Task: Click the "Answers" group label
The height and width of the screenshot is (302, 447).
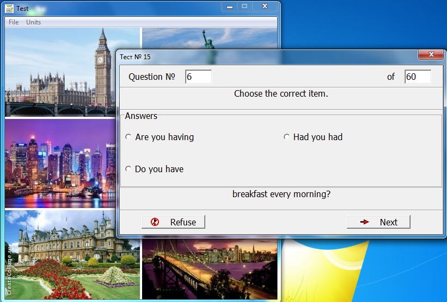Action: tap(141, 116)
